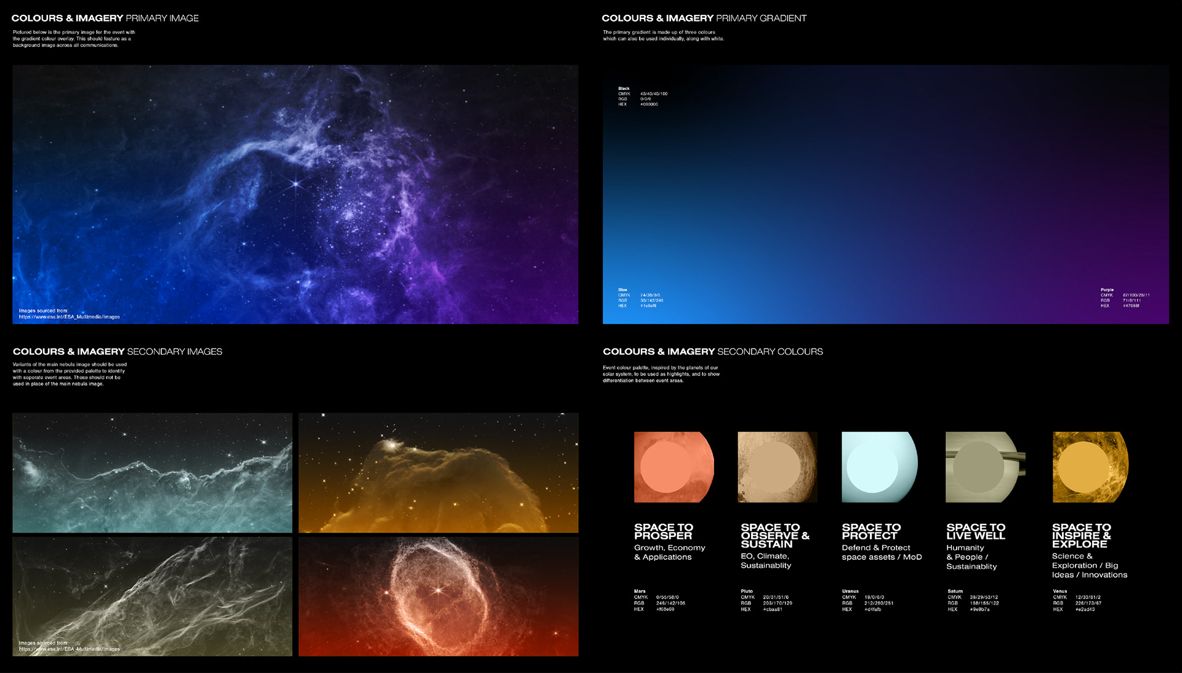Click the Pluto planet colour icon
This screenshot has width=1182, height=673.
pyautogui.click(x=777, y=467)
